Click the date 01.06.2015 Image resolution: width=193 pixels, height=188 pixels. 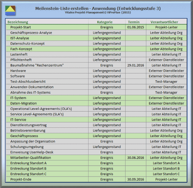point(136,27)
